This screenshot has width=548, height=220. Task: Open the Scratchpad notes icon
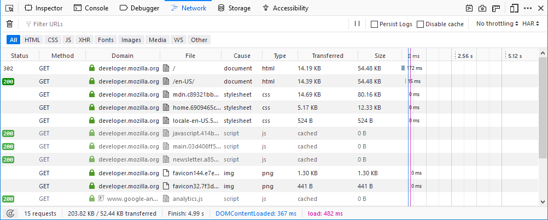(469, 8)
